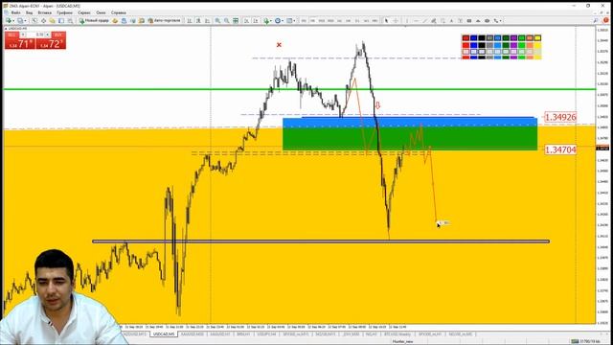This screenshot has height=345, width=613.
Task: Toggle the Strategy Tester panel icon
Action: coord(70,20)
